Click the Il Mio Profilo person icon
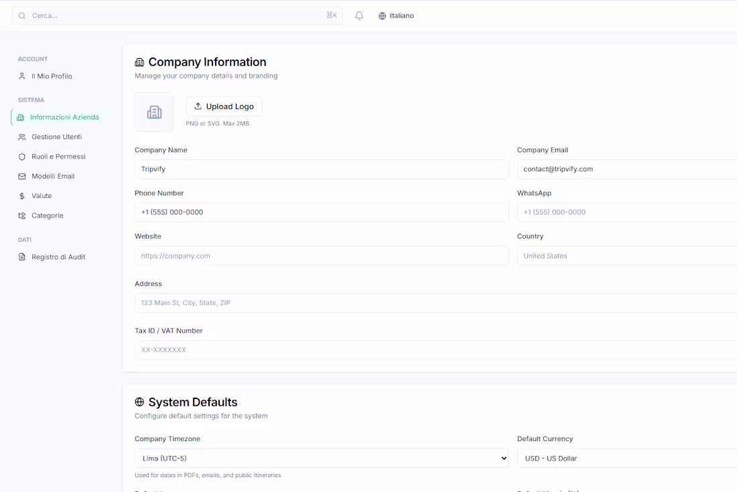 pyautogui.click(x=20, y=76)
